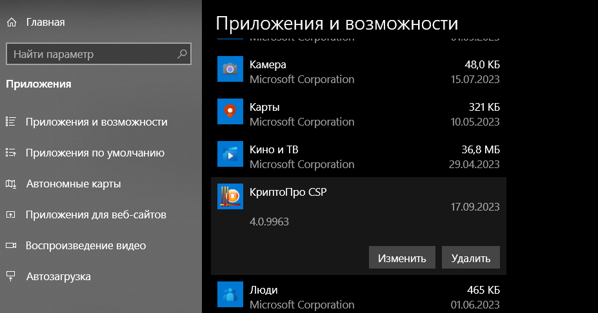This screenshot has height=313, width=598.
Task: Select Воспроизведение видео section
Action: click(86, 245)
